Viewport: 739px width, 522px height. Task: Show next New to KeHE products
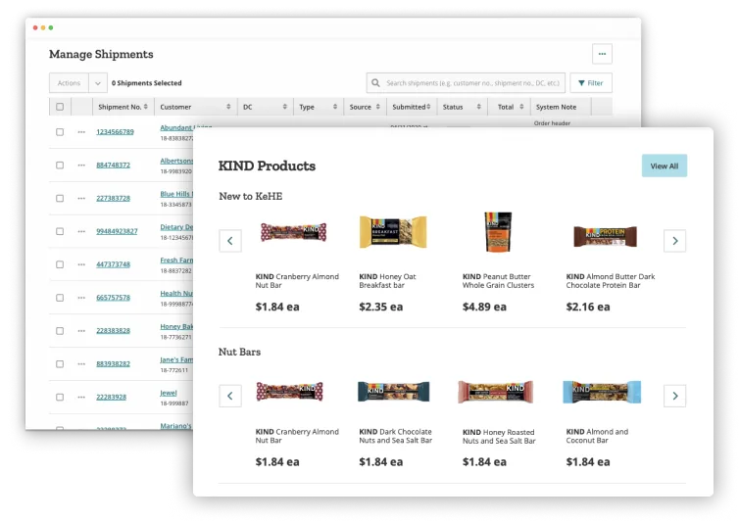click(675, 241)
